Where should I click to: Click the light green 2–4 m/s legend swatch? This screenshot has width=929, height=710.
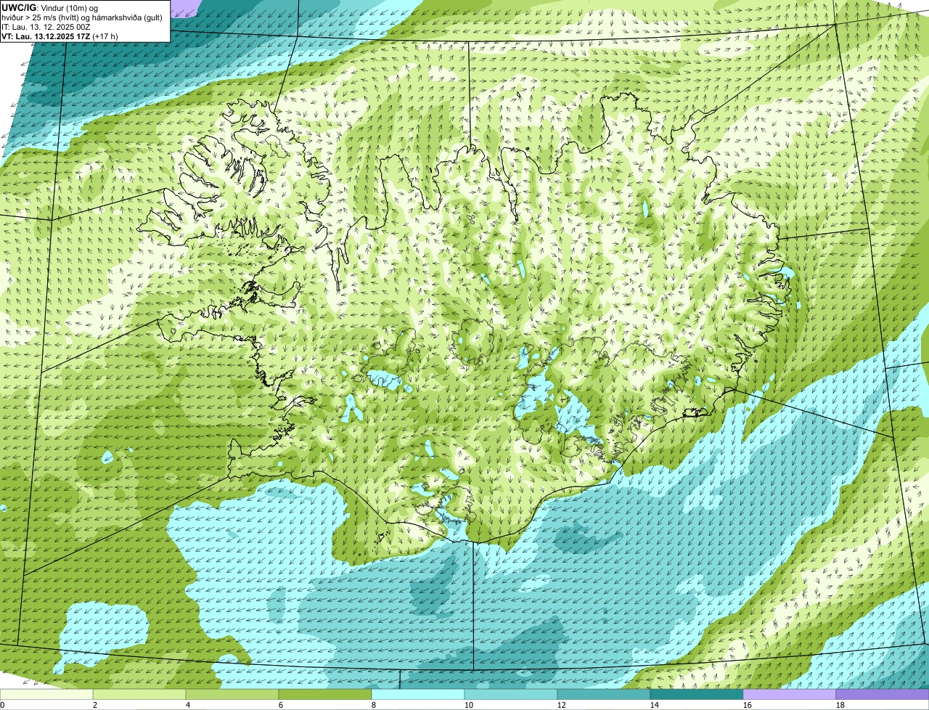click(139, 694)
